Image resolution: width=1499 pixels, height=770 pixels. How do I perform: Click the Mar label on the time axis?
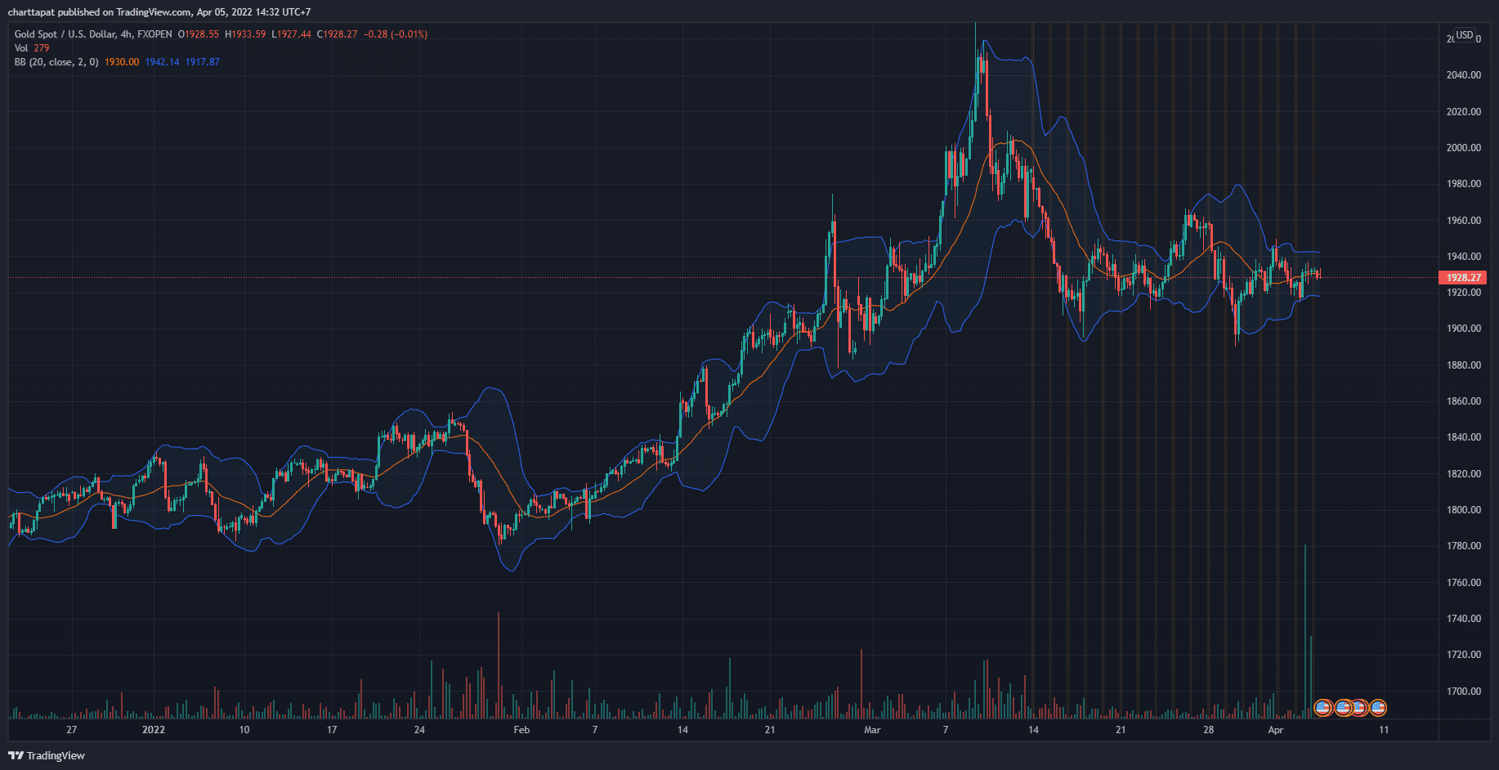pyautogui.click(x=872, y=730)
